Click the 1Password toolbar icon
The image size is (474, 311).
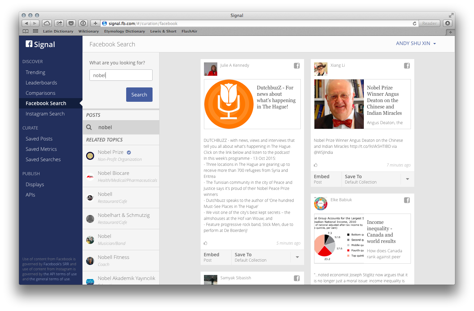click(83, 23)
